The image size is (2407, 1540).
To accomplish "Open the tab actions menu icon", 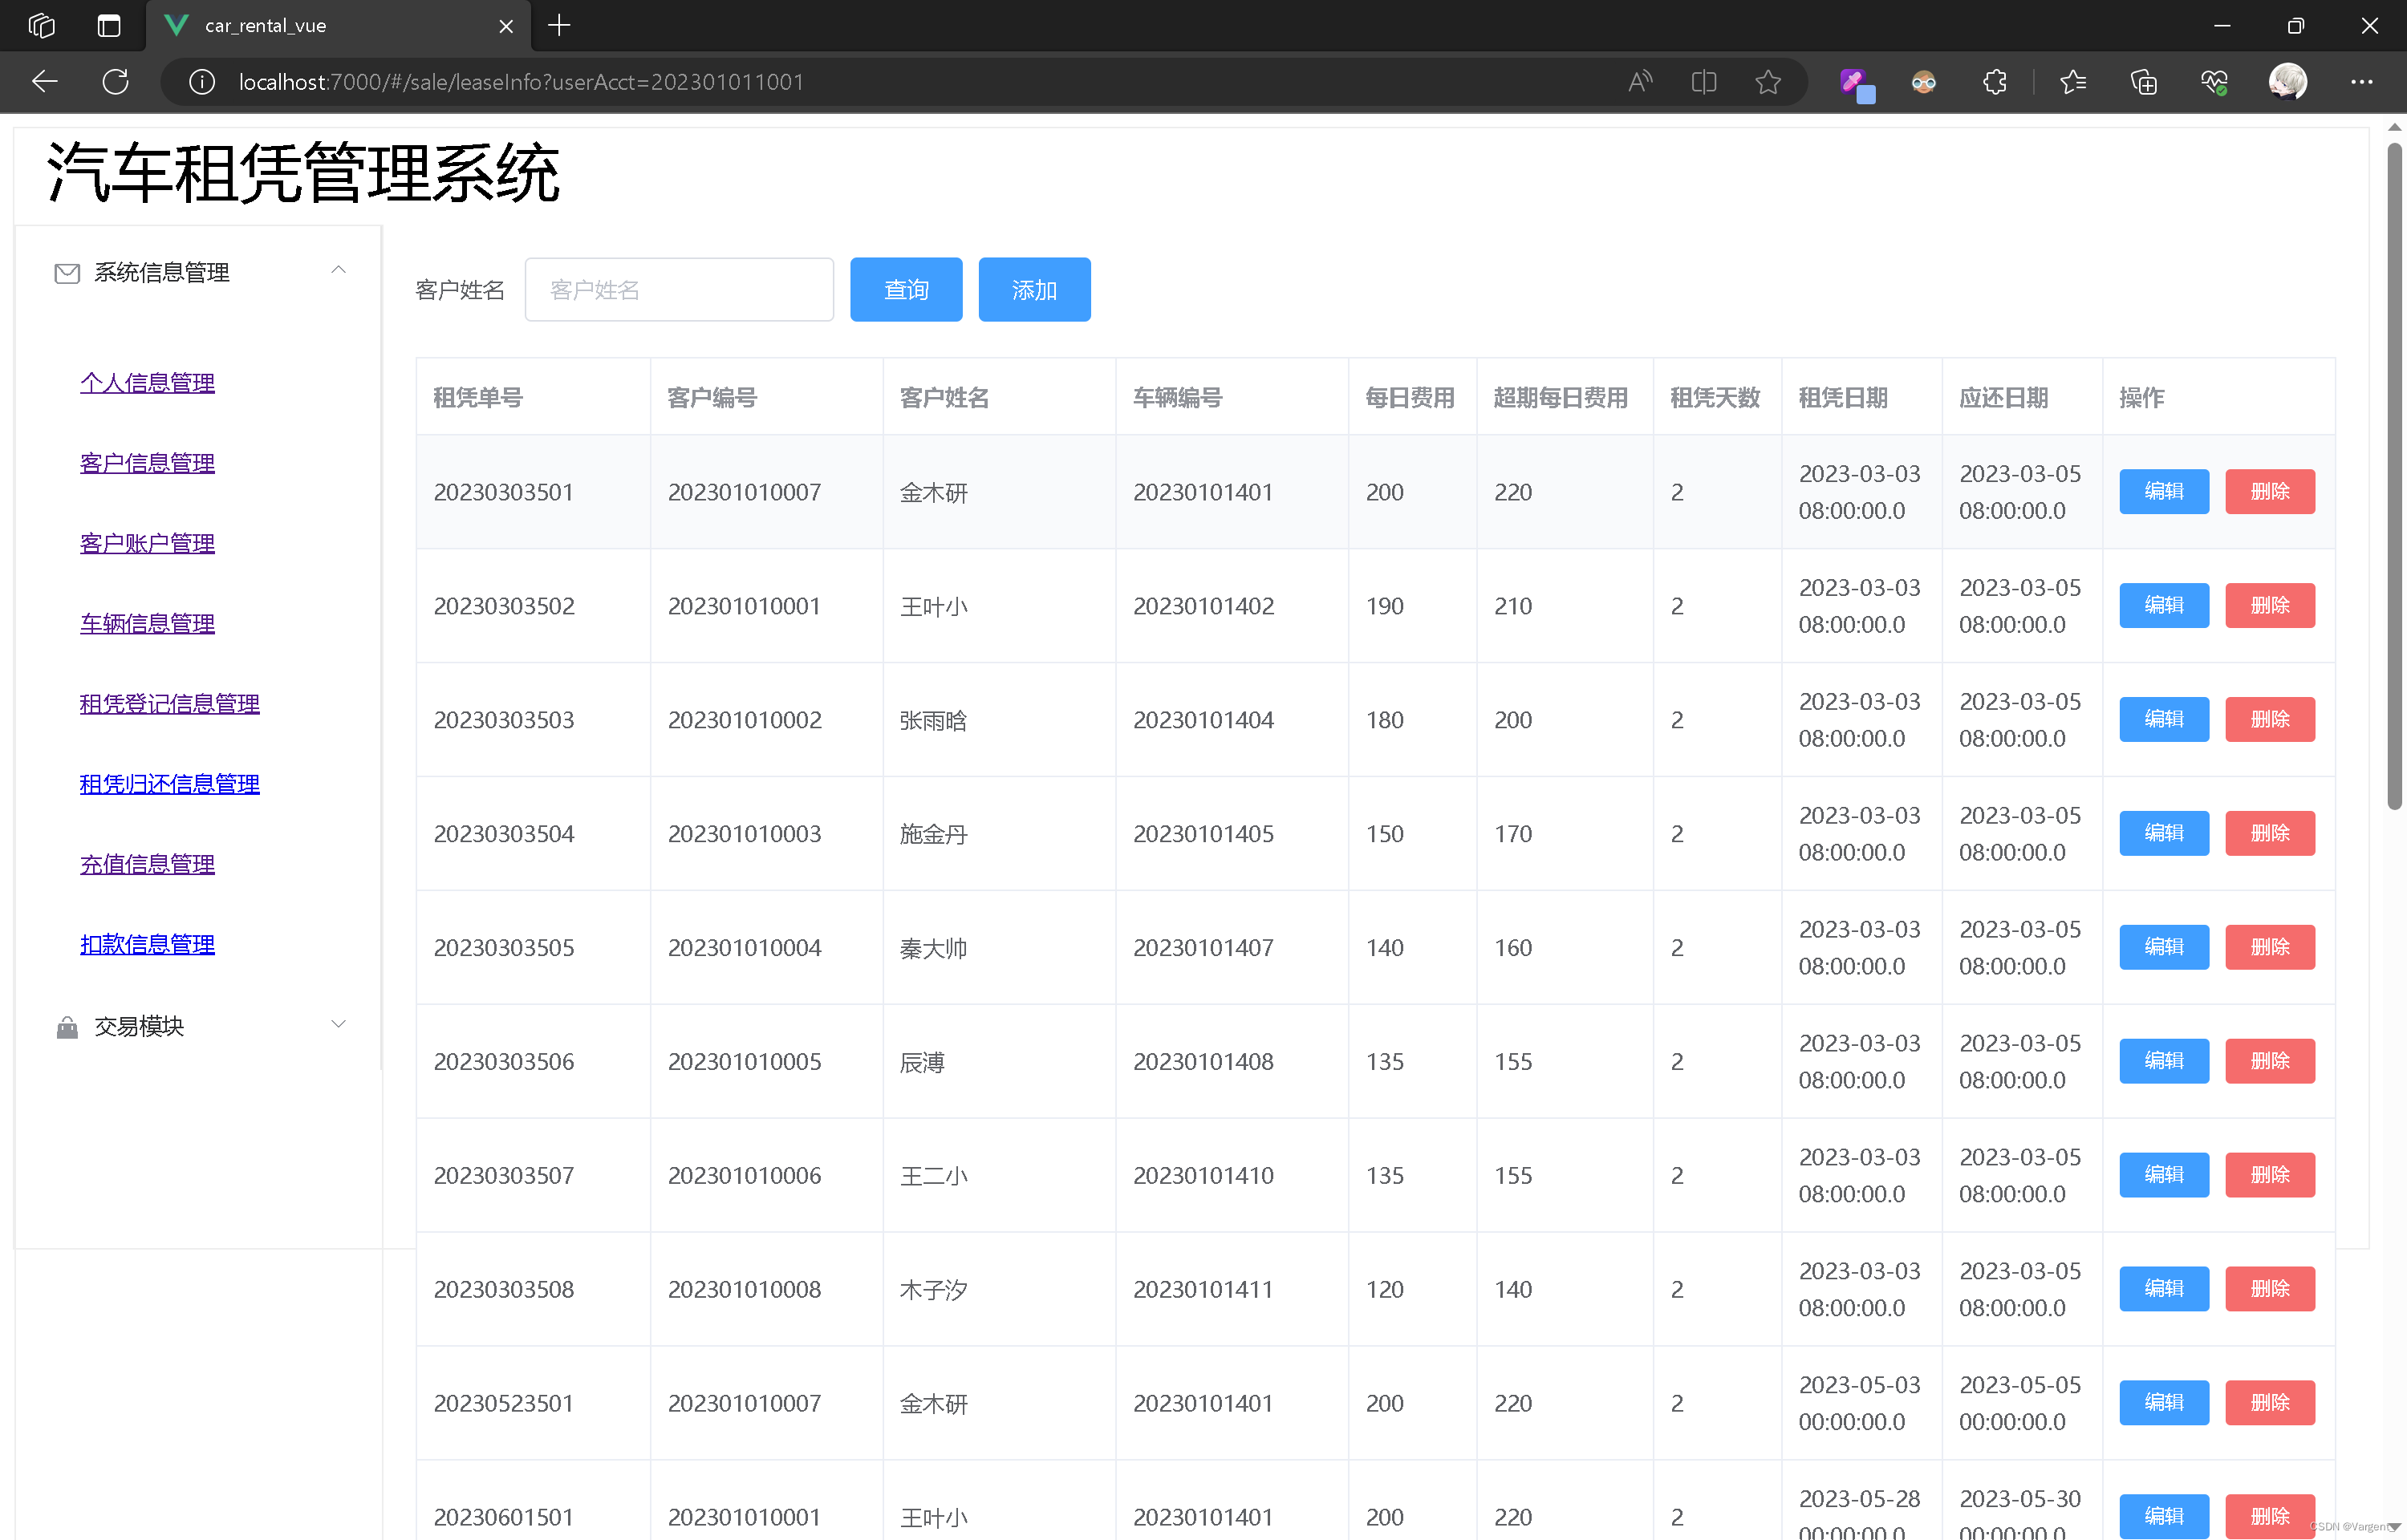I will point(108,26).
